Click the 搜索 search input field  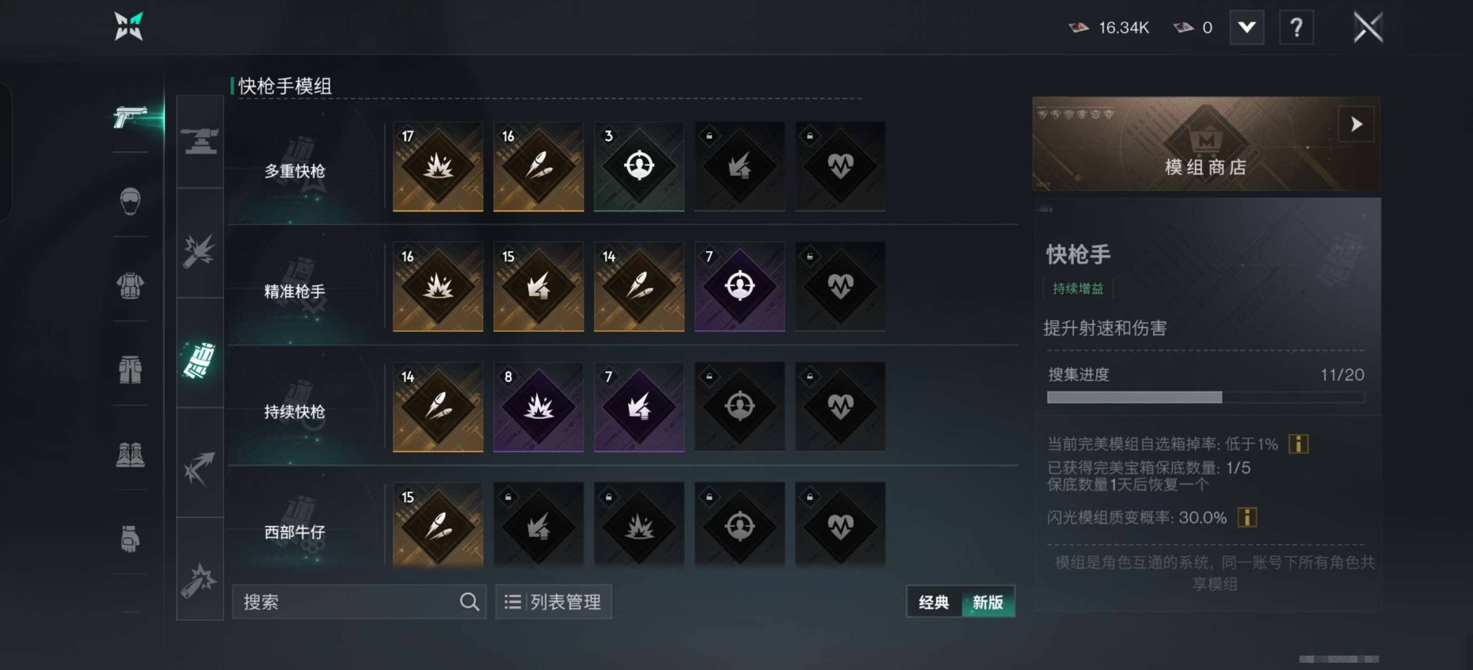[359, 602]
